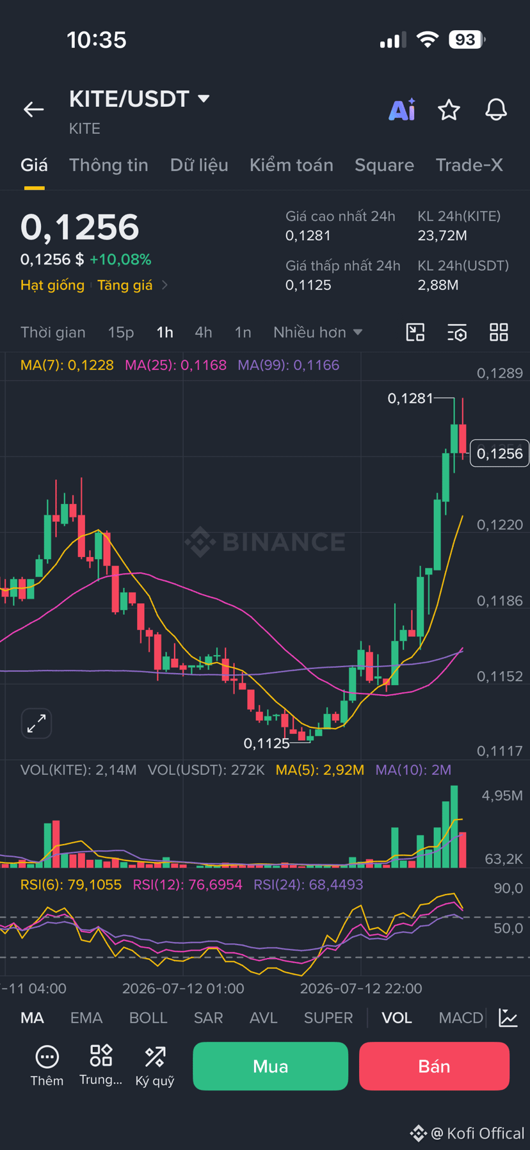Tap the MA(5): 2,92M volume label
This screenshot has height=1150, width=530.
pyautogui.click(x=320, y=770)
